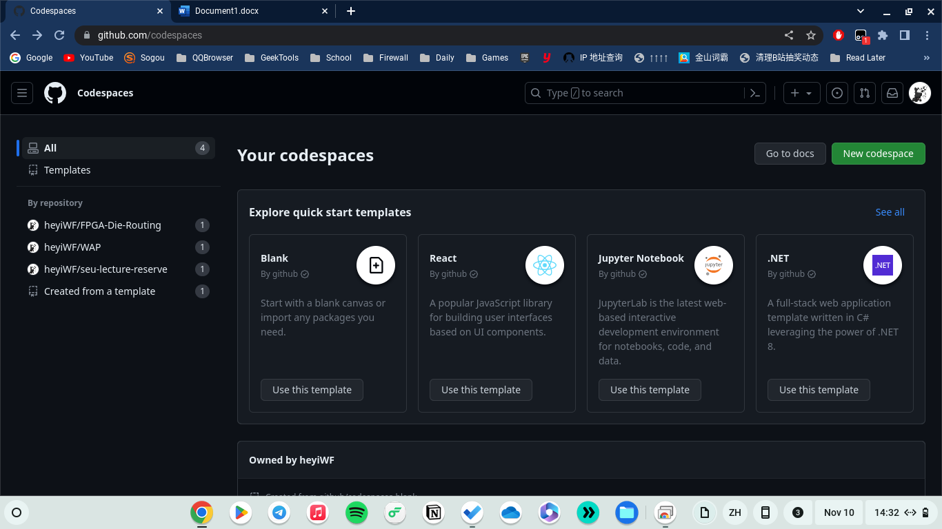Open the Sogou bookmark

(144, 58)
